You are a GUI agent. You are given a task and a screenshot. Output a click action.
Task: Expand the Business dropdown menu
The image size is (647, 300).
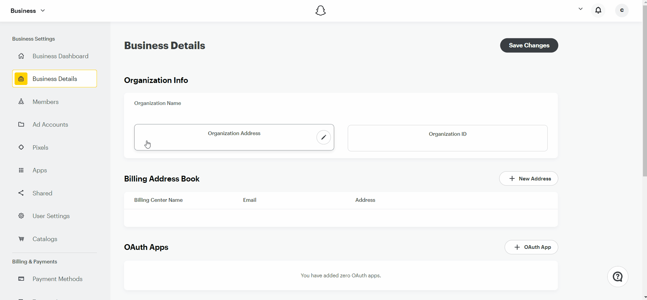pyautogui.click(x=28, y=10)
